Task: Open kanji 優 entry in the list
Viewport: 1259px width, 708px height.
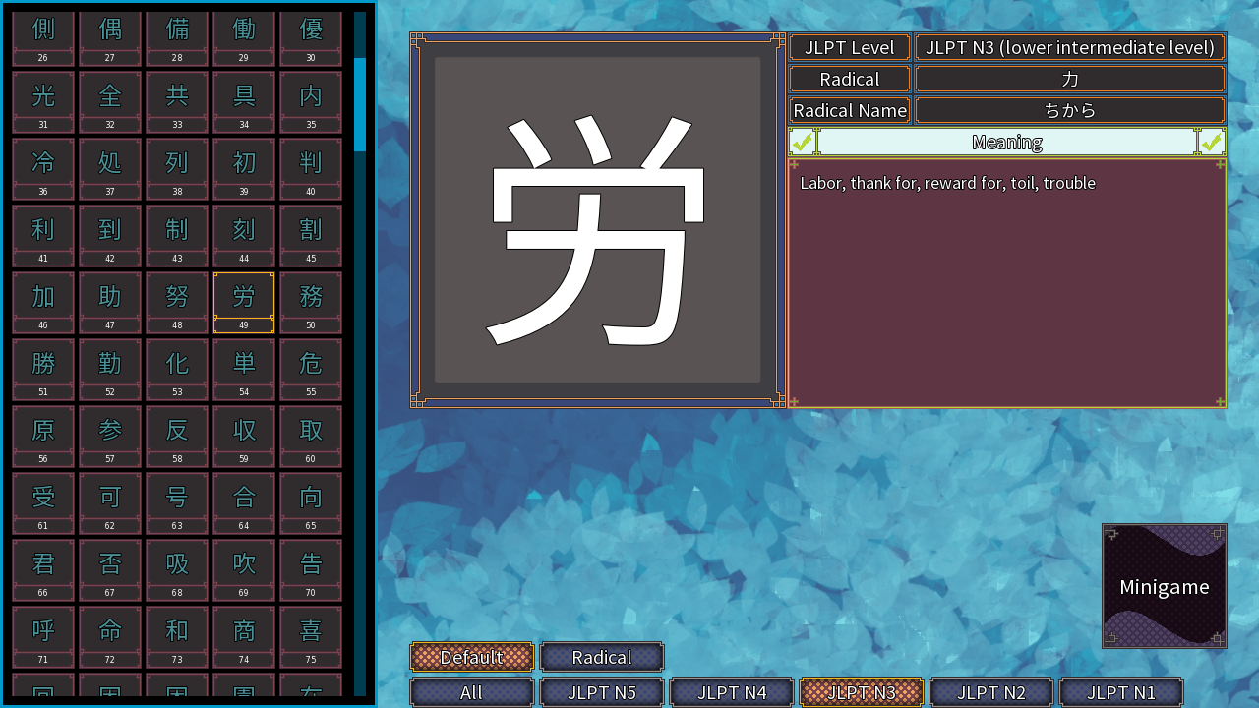Action: pos(311,30)
